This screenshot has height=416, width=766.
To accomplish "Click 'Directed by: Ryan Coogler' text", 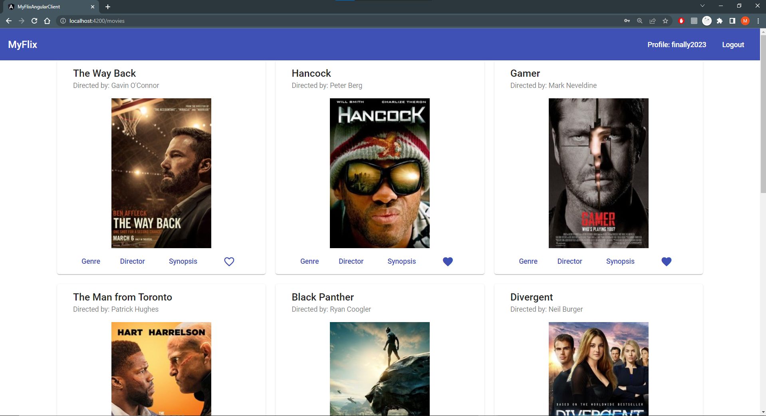I will pos(331,309).
